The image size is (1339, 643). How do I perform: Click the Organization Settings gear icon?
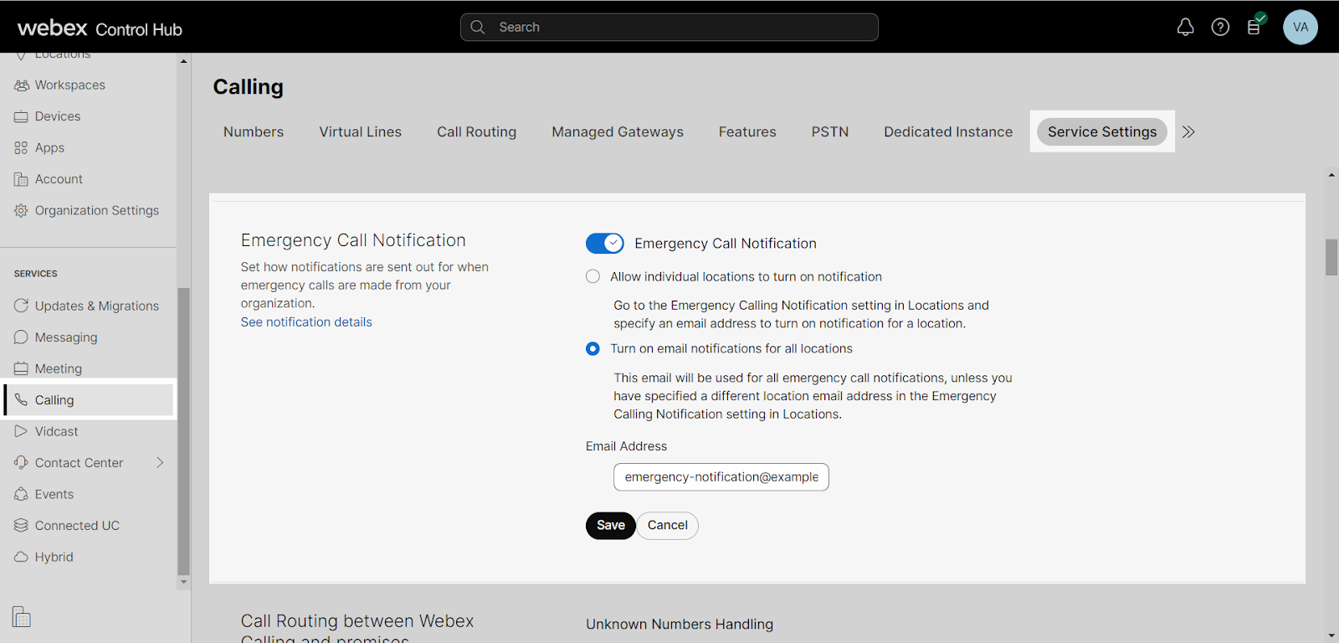pyautogui.click(x=21, y=211)
